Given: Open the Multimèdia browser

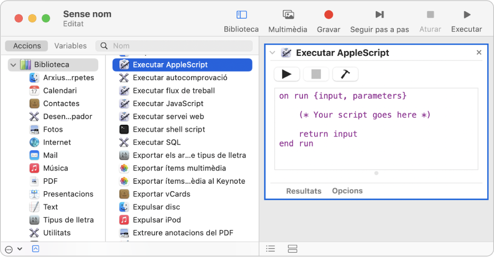Looking at the screenshot, I should click(288, 15).
